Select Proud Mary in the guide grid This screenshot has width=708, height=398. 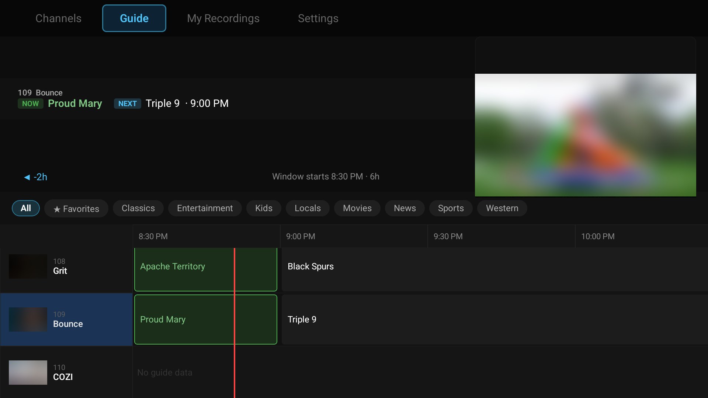(206, 320)
